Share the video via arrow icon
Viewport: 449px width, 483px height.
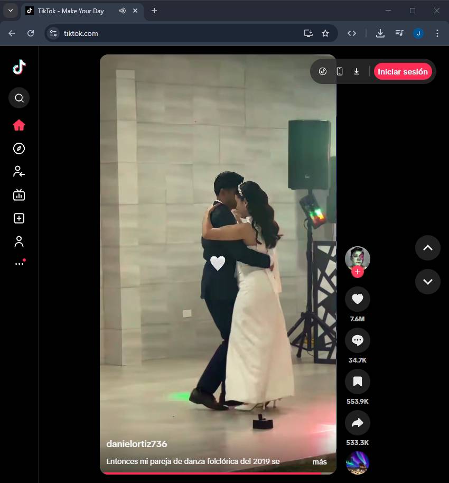(x=358, y=423)
